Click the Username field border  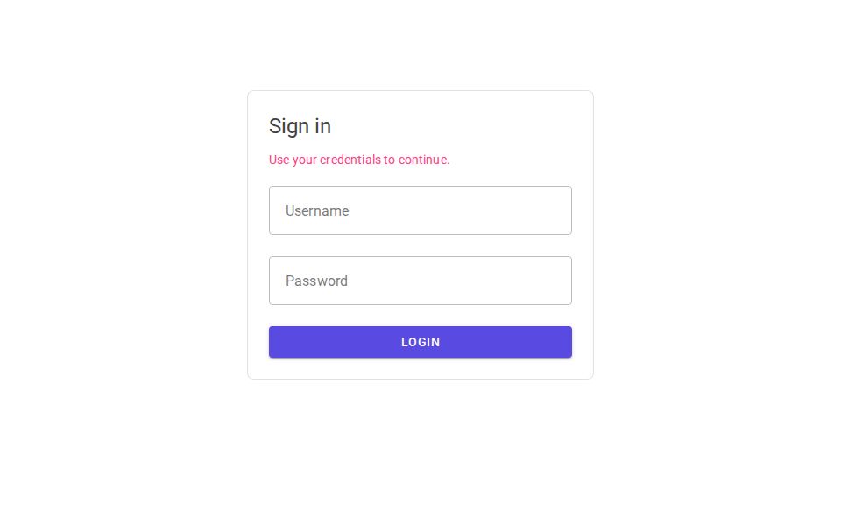pyautogui.click(x=420, y=187)
